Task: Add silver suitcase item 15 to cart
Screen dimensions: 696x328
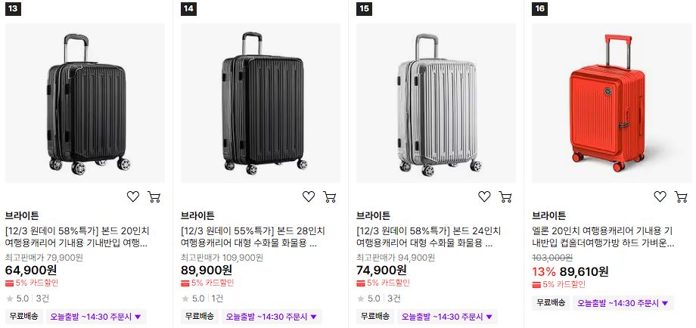Action: (505, 196)
